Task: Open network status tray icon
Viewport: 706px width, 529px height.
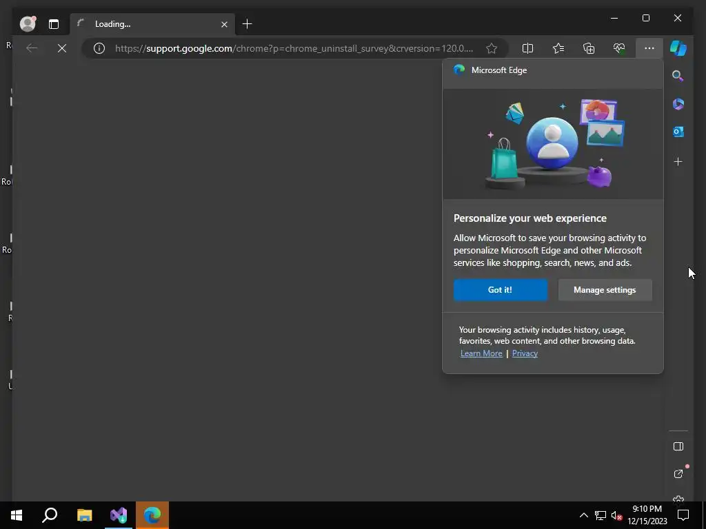Action: 601,515
